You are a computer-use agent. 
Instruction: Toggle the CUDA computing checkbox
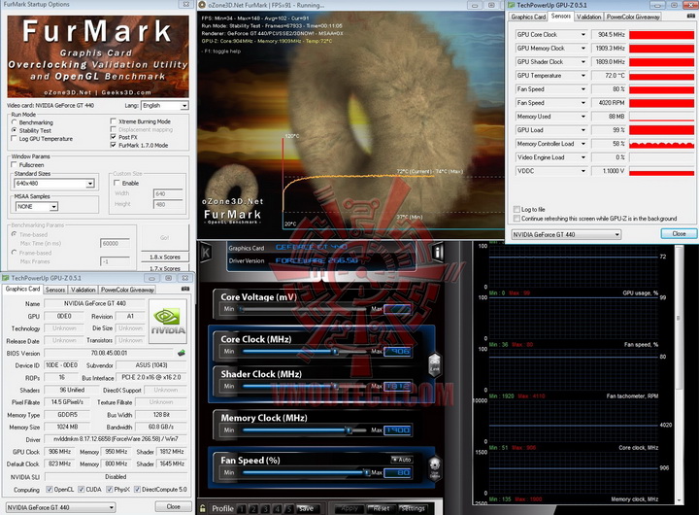(x=82, y=489)
